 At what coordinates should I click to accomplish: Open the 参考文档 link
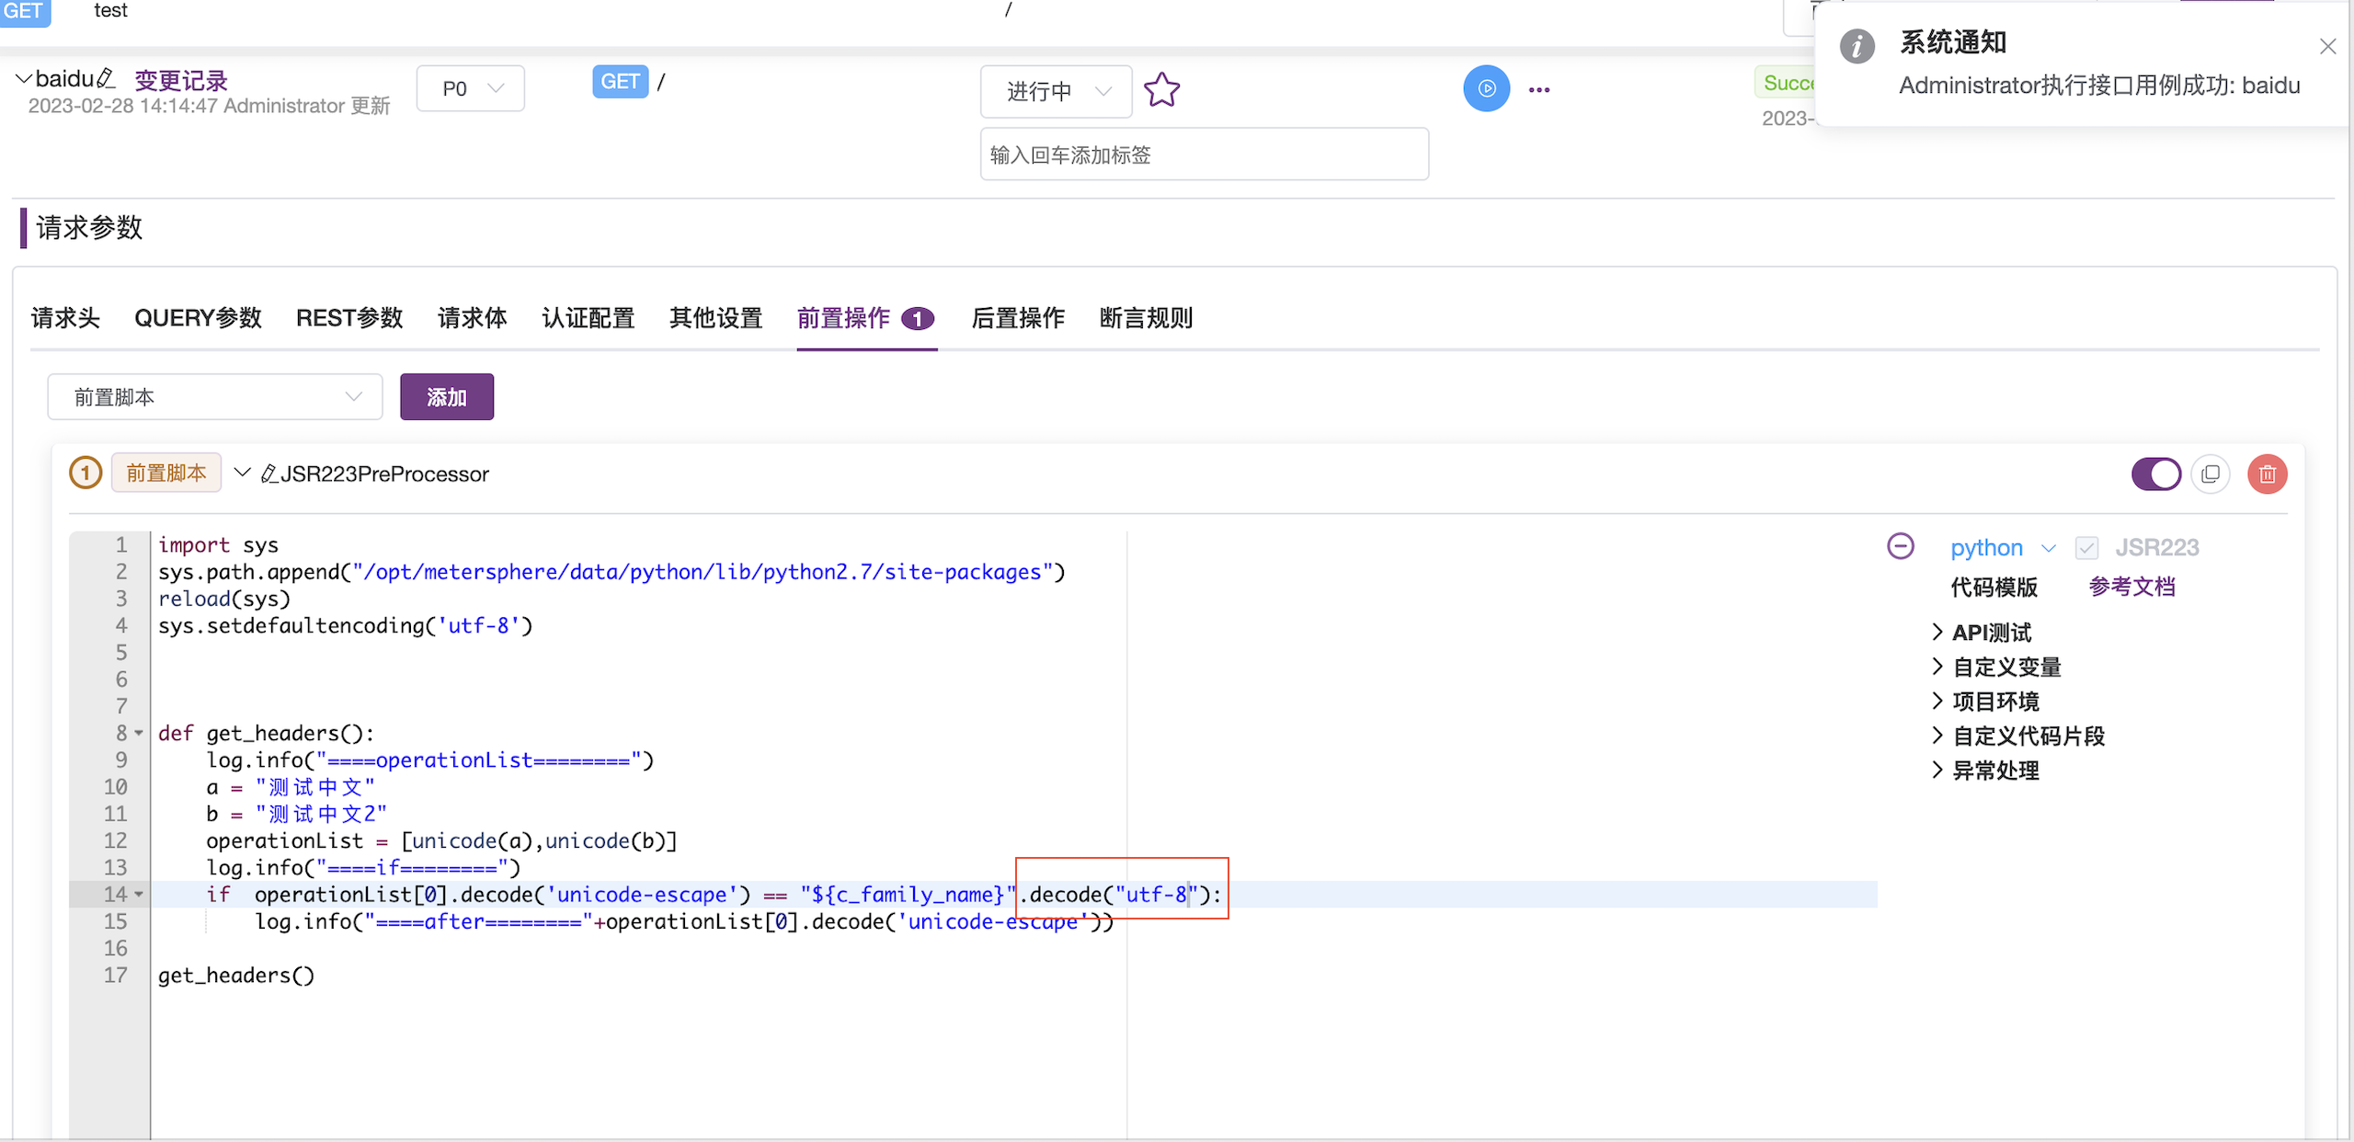click(2132, 586)
